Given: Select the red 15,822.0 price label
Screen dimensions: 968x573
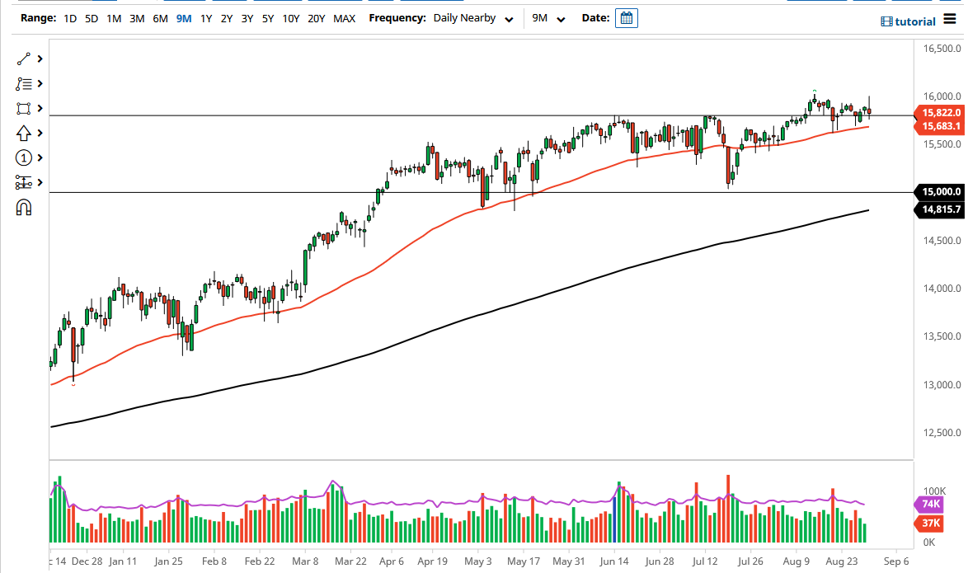Looking at the screenshot, I should coord(938,114).
